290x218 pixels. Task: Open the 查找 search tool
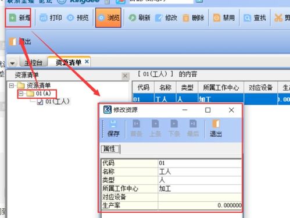255,18
